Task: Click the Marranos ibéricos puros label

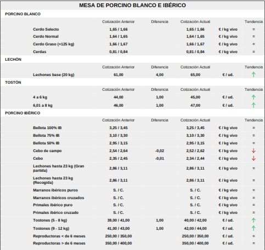Action: (x=55, y=190)
